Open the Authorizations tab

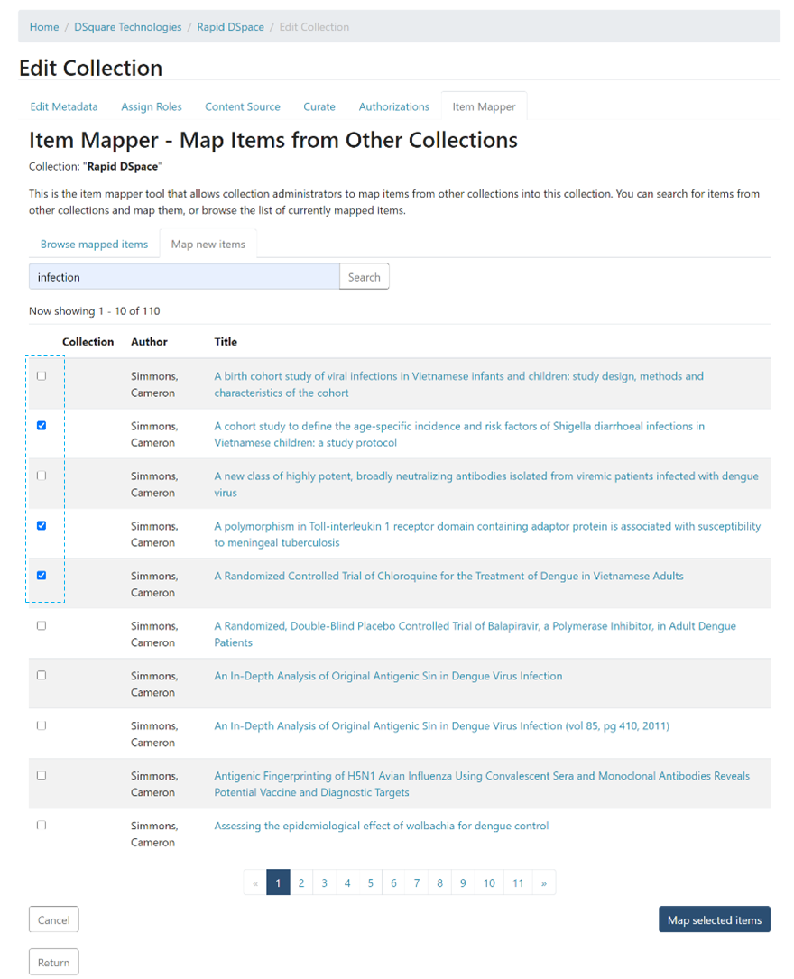[x=393, y=106]
